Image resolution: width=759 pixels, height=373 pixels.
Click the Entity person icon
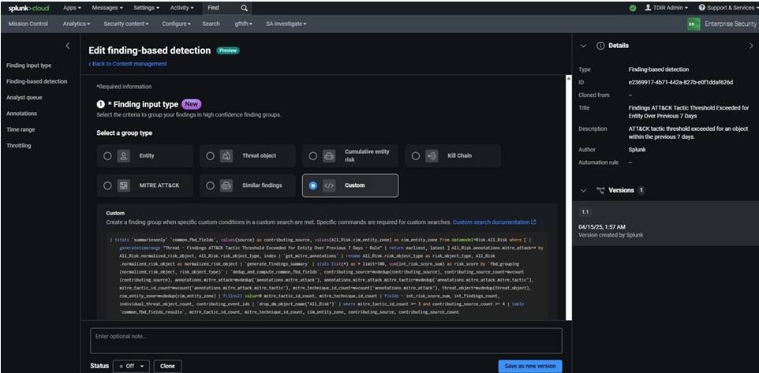124,156
